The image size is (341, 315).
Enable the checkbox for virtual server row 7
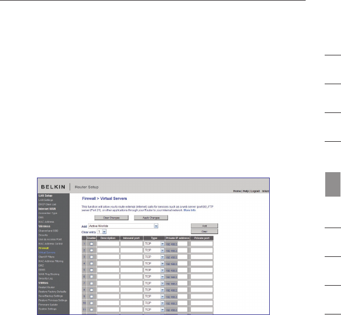coord(91,283)
